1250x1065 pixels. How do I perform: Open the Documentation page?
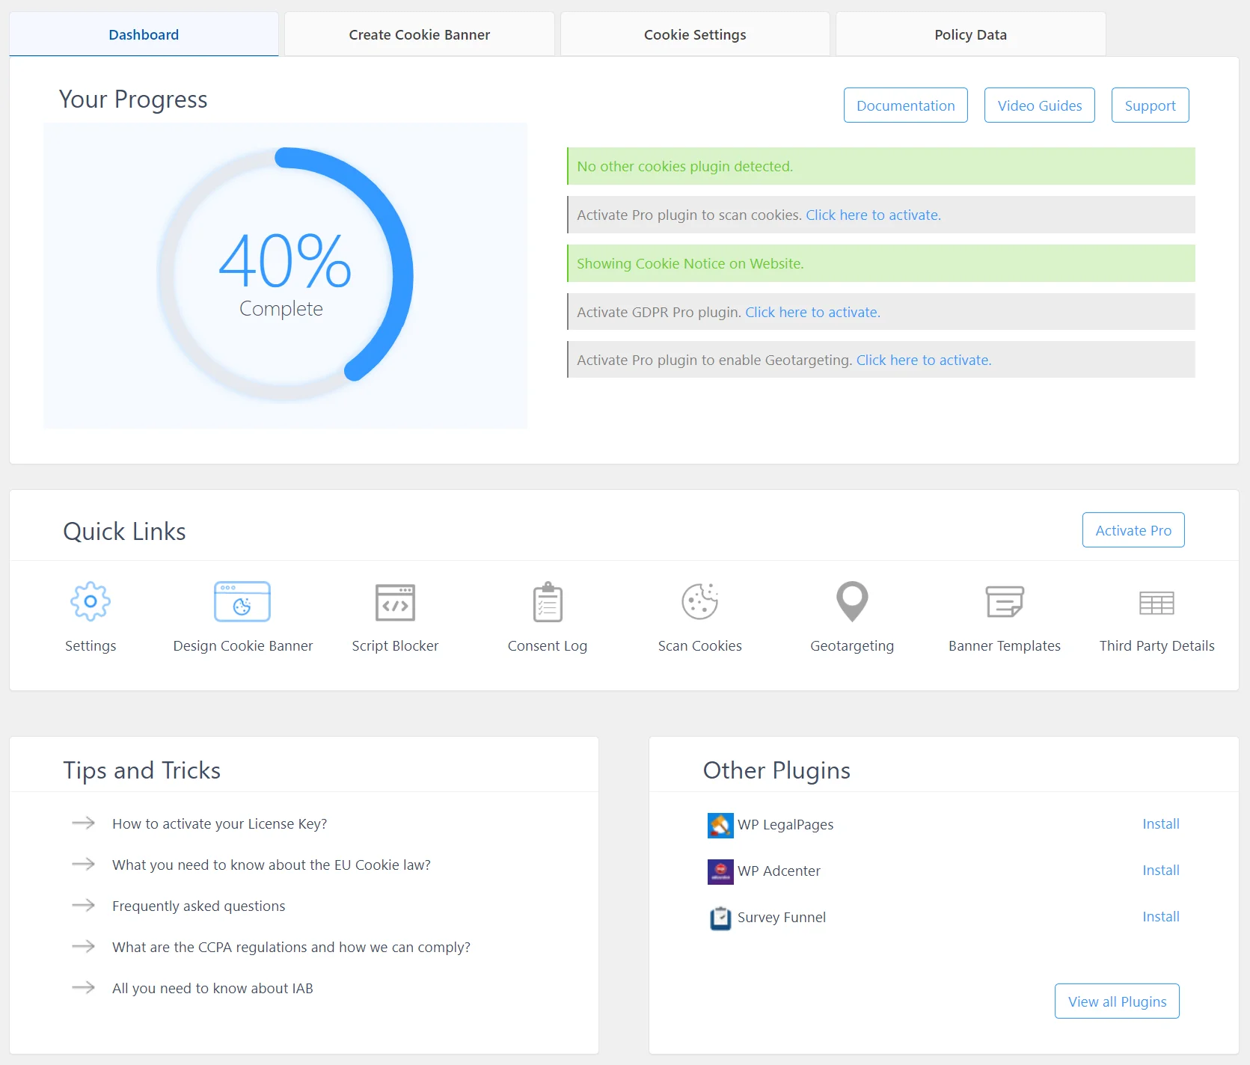click(x=905, y=105)
